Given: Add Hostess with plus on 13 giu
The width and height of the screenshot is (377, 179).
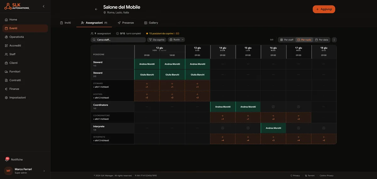Looking at the screenshot, I should click(197, 96).
